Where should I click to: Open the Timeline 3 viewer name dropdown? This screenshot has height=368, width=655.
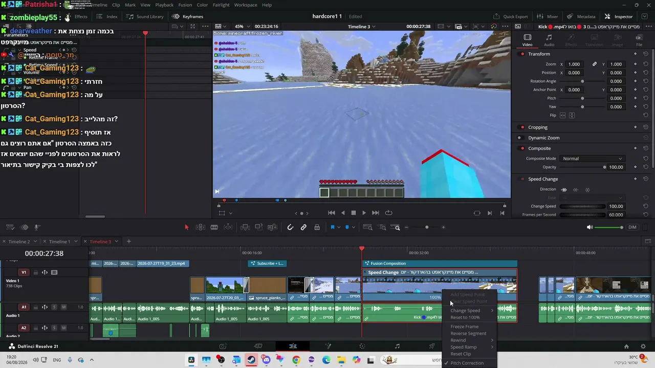pyautogui.click(x=363, y=27)
